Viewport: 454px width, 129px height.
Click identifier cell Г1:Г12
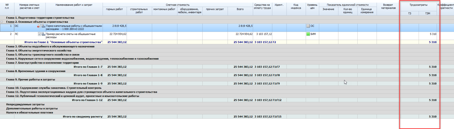(x=277, y=100)
